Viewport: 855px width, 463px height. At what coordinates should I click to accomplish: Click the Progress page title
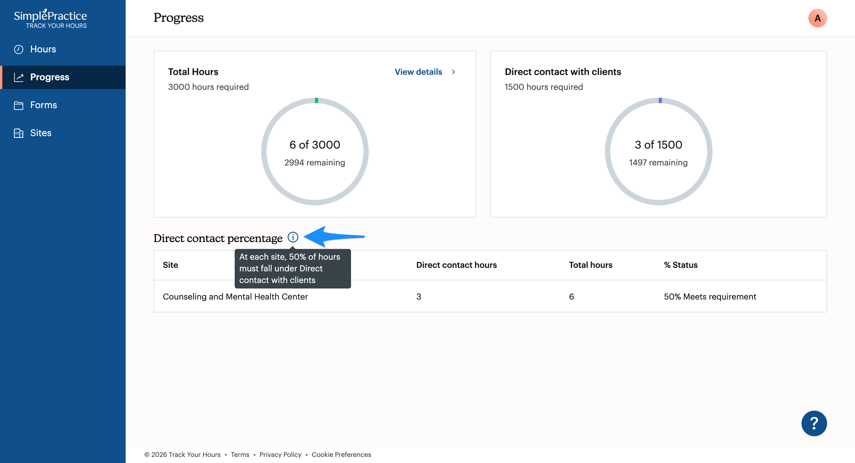[179, 18]
